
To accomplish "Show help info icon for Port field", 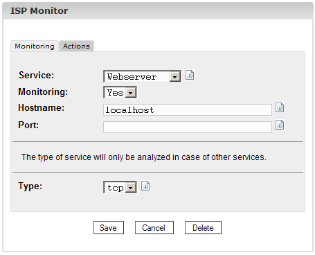I will pos(280,125).
